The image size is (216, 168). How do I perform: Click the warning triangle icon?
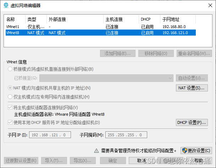click(x=95, y=151)
